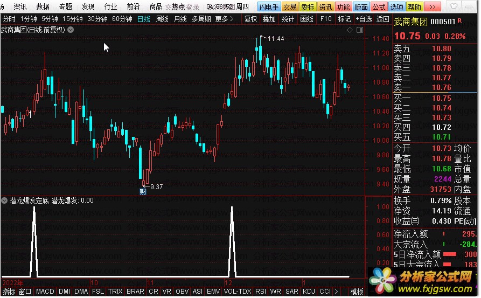Click the panel layout icon above the chart

point(360,30)
